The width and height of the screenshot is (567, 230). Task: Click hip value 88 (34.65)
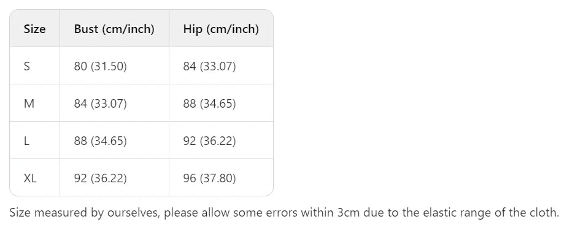tap(209, 104)
